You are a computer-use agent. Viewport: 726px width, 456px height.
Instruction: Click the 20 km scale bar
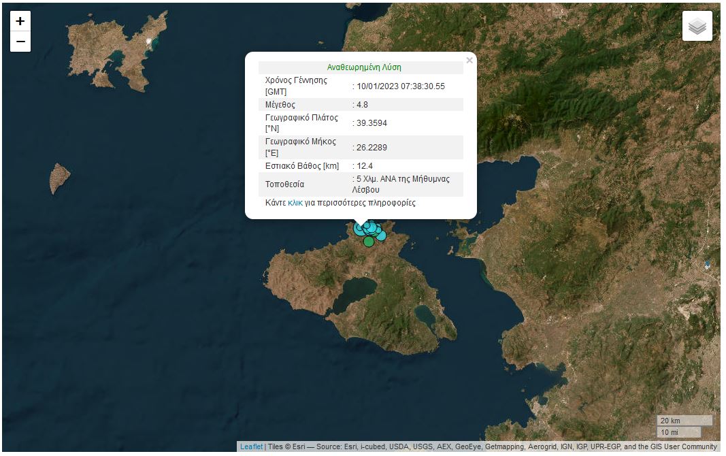coord(684,421)
